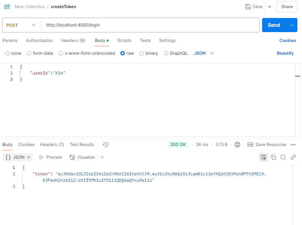Click the "userId":"Kim" line in body editor
This screenshot has height=225, width=302.
tap(48, 73)
